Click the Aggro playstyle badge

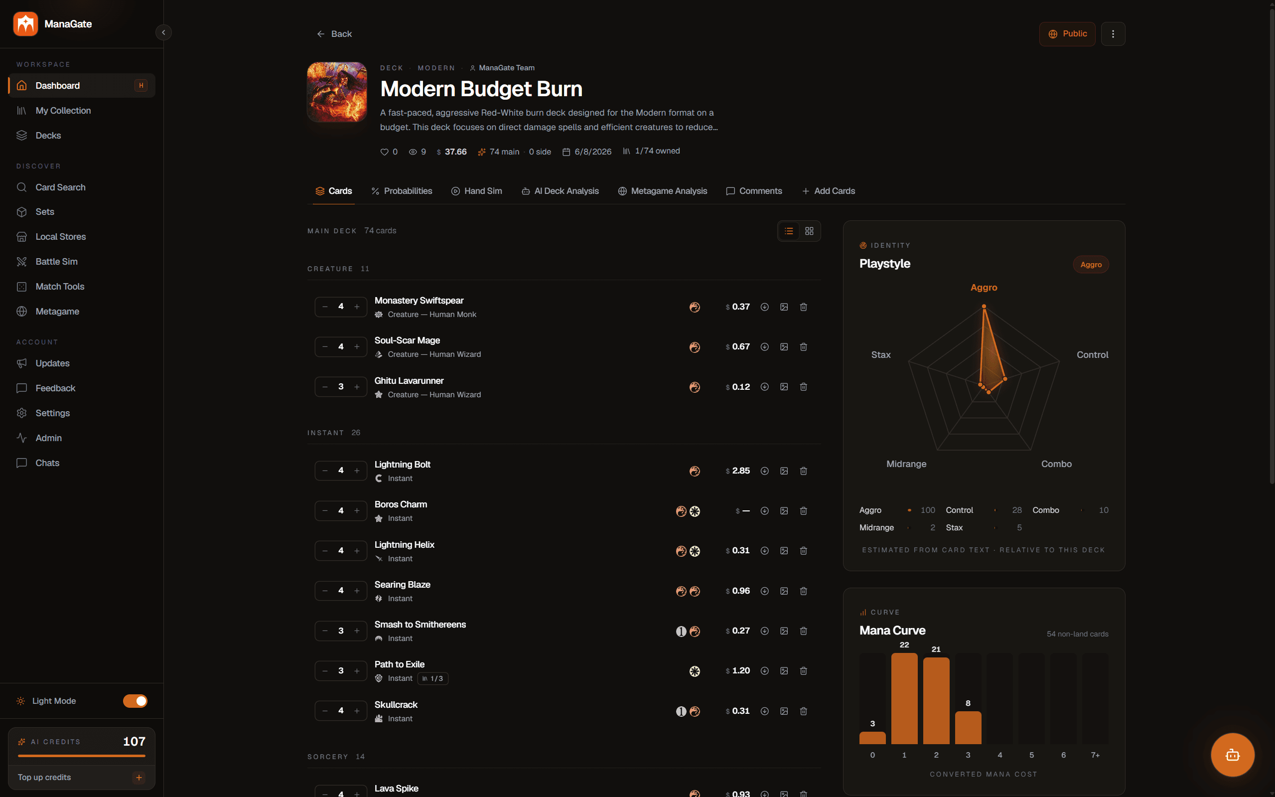pyautogui.click(x=1091, y=265)
